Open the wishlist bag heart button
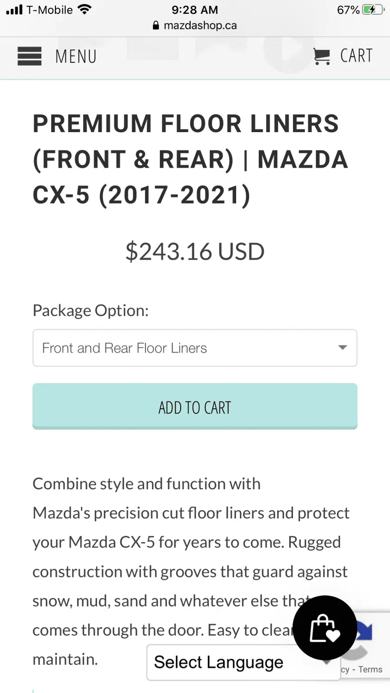The width and height of the screenshot is (390, 693). pos(325,628)
